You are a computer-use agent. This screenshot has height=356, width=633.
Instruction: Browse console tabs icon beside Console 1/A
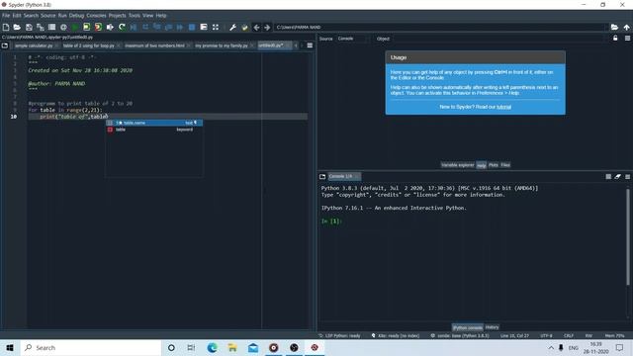[x=322, y=176]
